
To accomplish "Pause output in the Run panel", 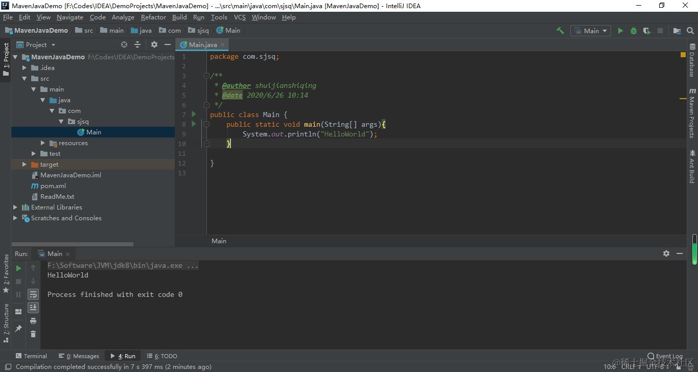I will (19, 294).
